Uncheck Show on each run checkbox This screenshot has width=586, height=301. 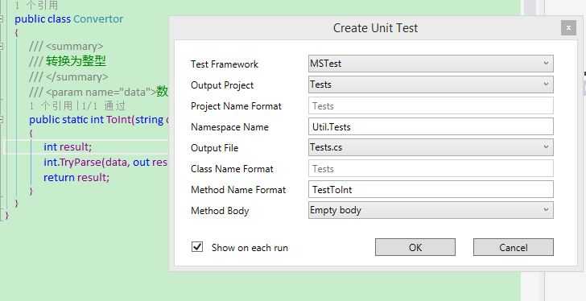coord(197,247)
